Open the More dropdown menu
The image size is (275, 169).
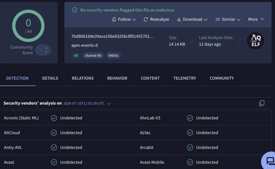coord(256,19)
